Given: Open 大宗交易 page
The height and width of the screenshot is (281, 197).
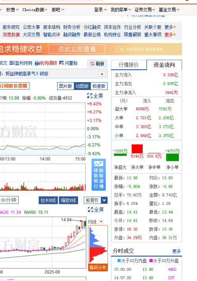Looking at the screenshot, I should click(31, 34).
